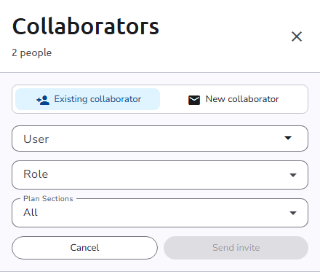Screen dimensions: 320x277
Task: Click the envelope icon for New collaborator
Action: click(194, 100)
